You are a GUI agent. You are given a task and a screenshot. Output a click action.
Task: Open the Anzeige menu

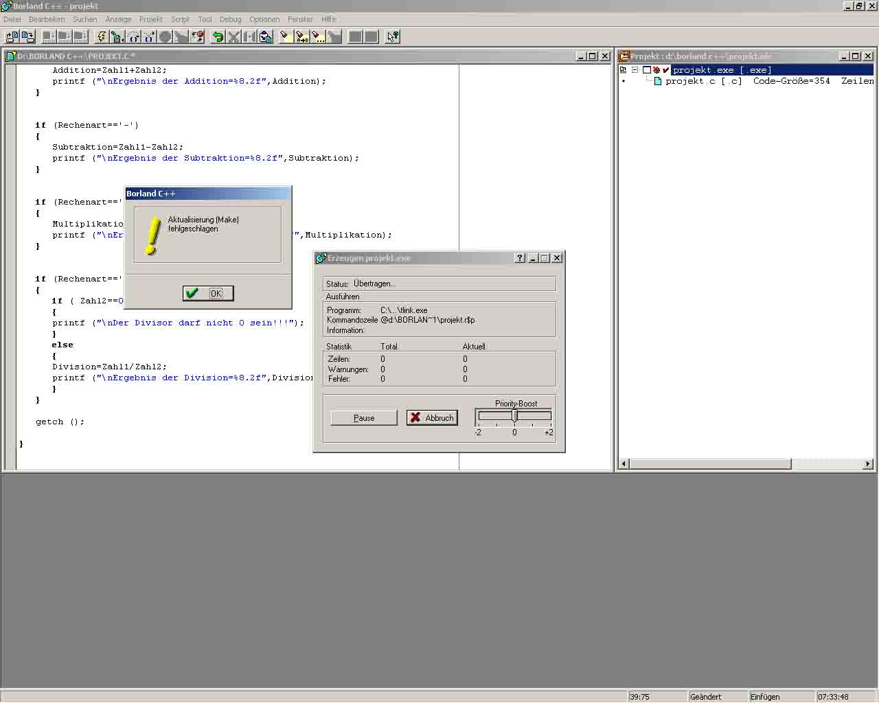[118, 19]
